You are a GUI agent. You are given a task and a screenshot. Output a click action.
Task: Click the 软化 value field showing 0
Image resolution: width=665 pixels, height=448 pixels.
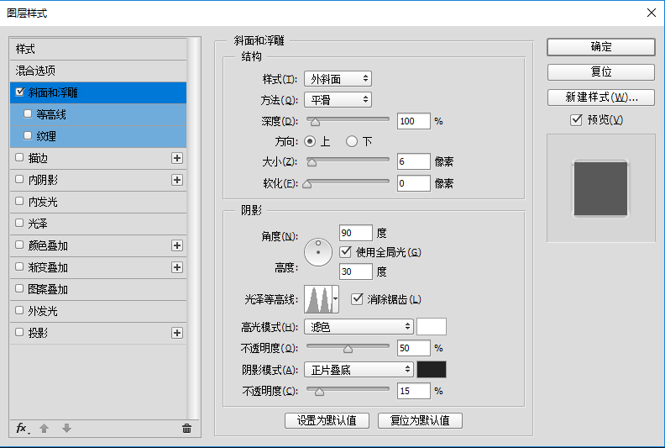pyautogui.click(x=413, y=183)
